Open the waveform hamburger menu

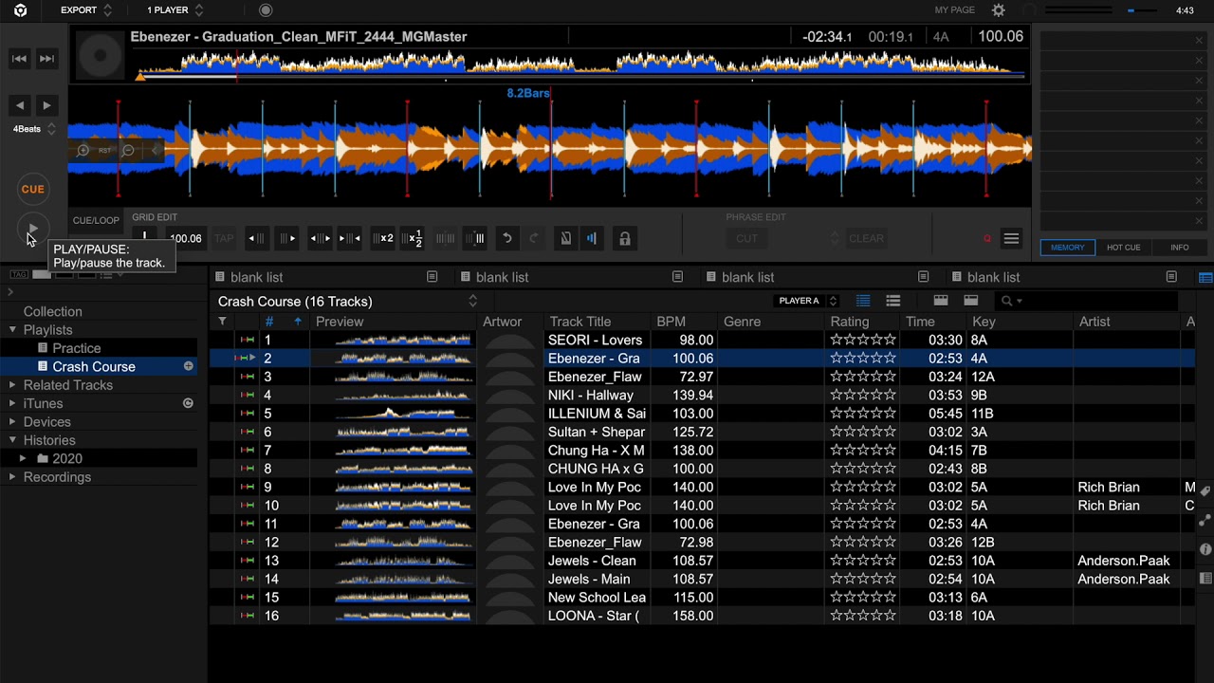coord(1011,239)
